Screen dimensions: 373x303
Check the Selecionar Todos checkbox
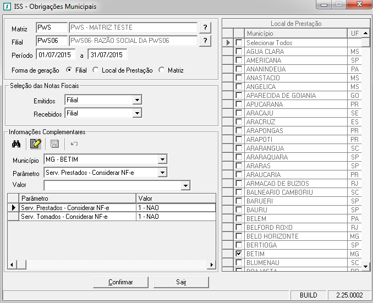point(239,42)
